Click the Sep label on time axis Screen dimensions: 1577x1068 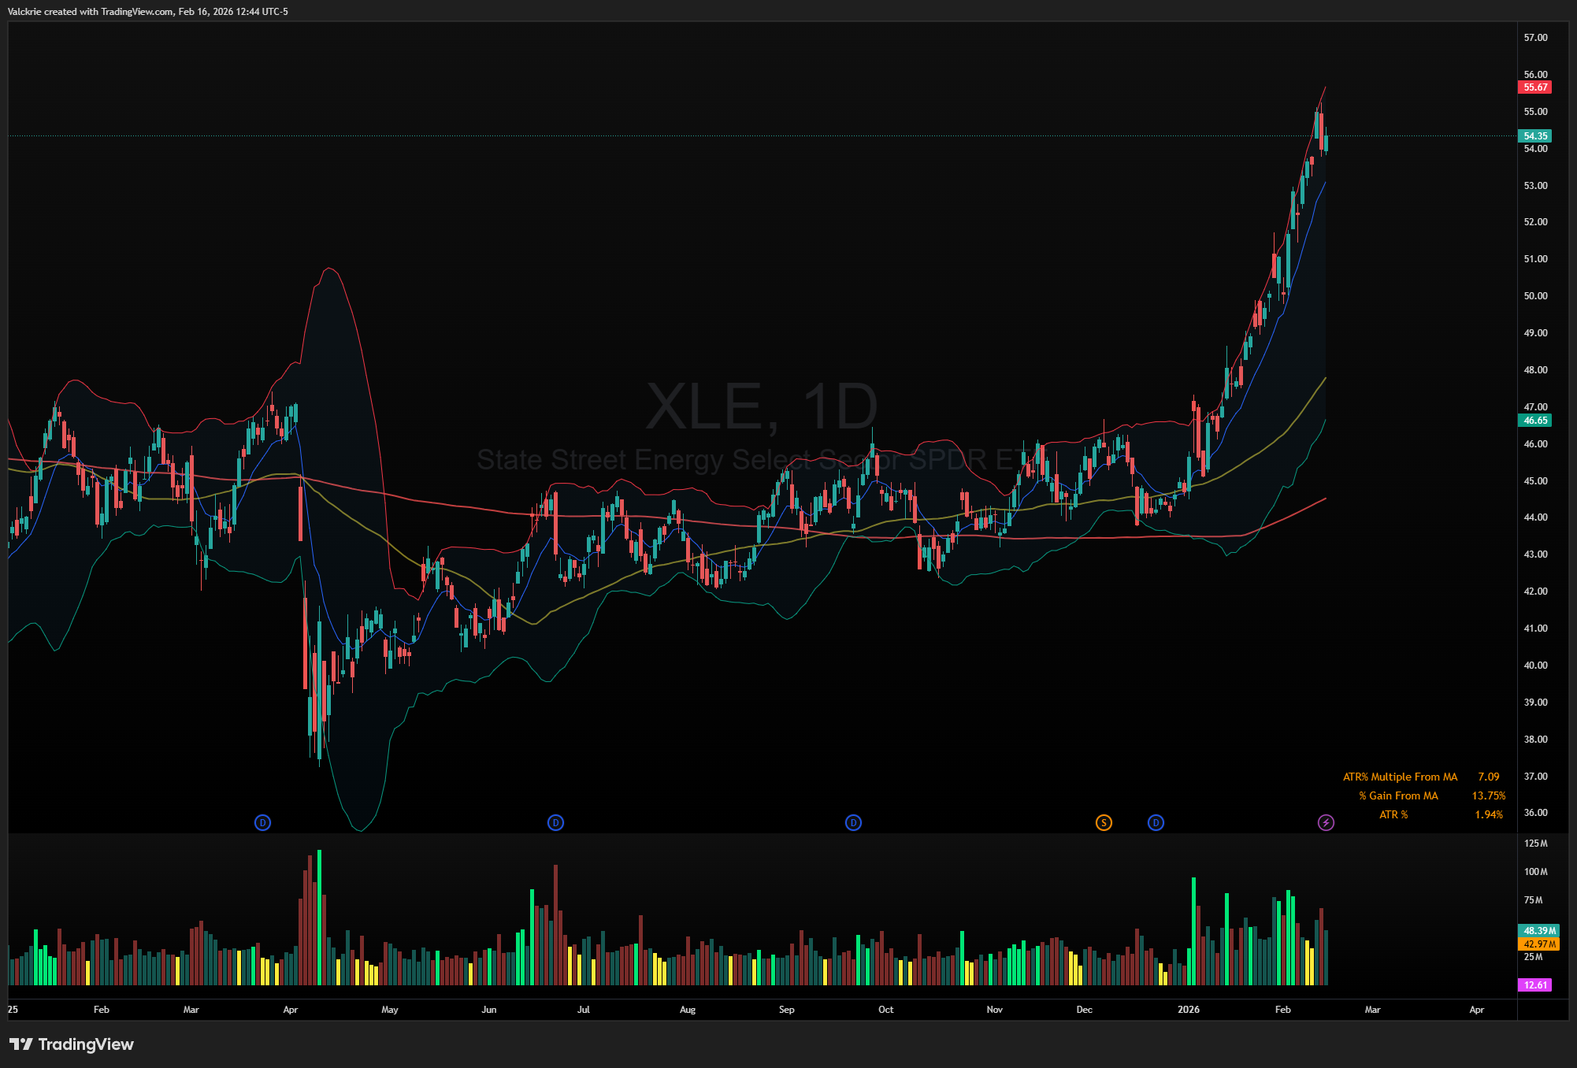coord(786,1009)
